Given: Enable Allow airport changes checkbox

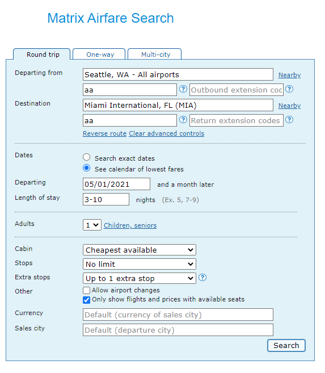Looking at the screenshot, I should coord(86,291).
